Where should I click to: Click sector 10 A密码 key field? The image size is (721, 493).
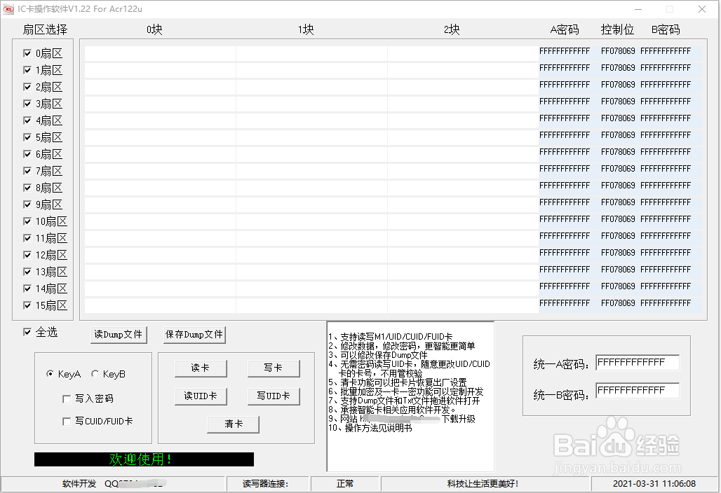point(565,219)
